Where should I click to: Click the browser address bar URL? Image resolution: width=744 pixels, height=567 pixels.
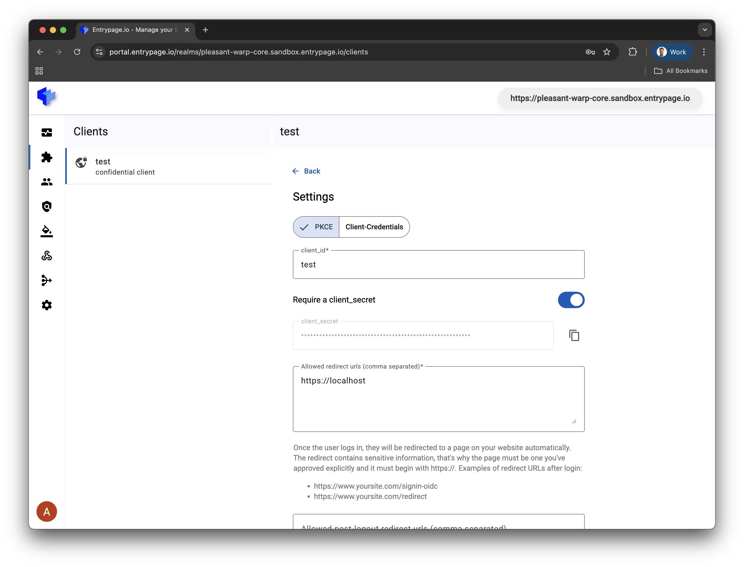point(238,52)
